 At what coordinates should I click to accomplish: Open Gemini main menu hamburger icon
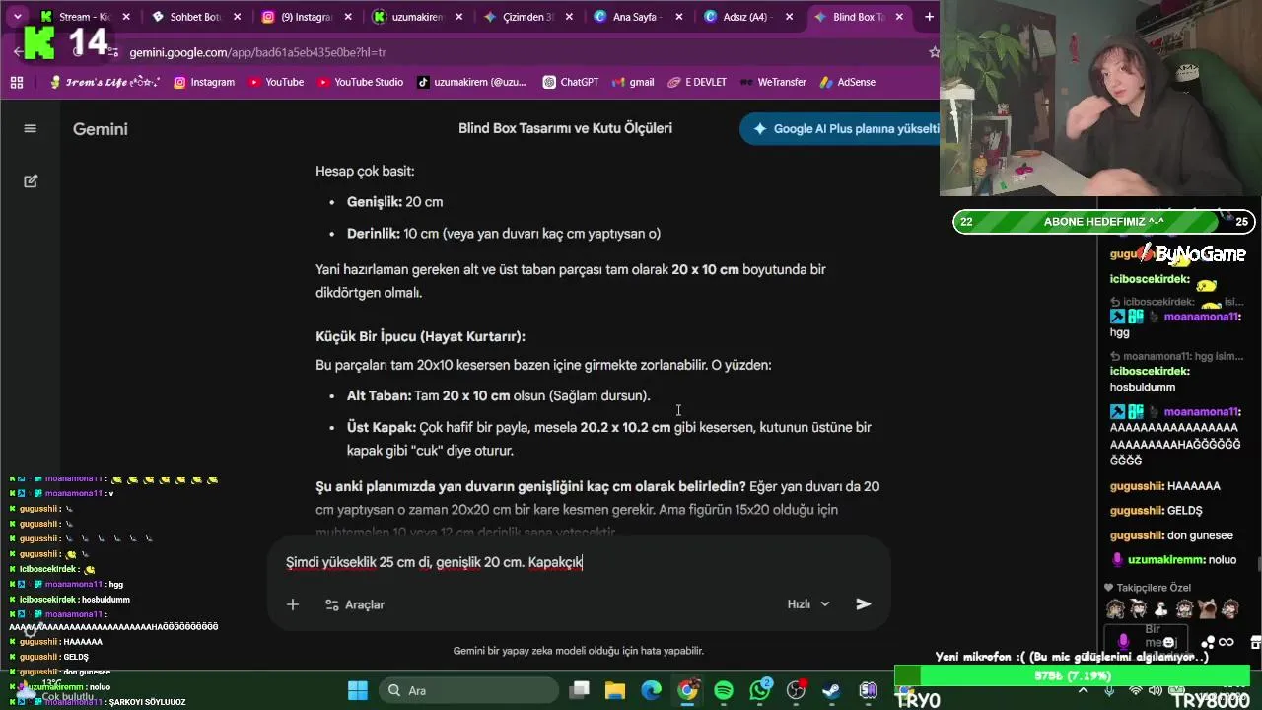(30, 128)
